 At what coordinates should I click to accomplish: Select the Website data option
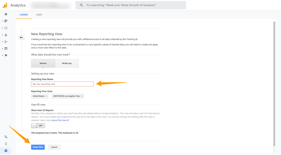[x=43, y=63]
